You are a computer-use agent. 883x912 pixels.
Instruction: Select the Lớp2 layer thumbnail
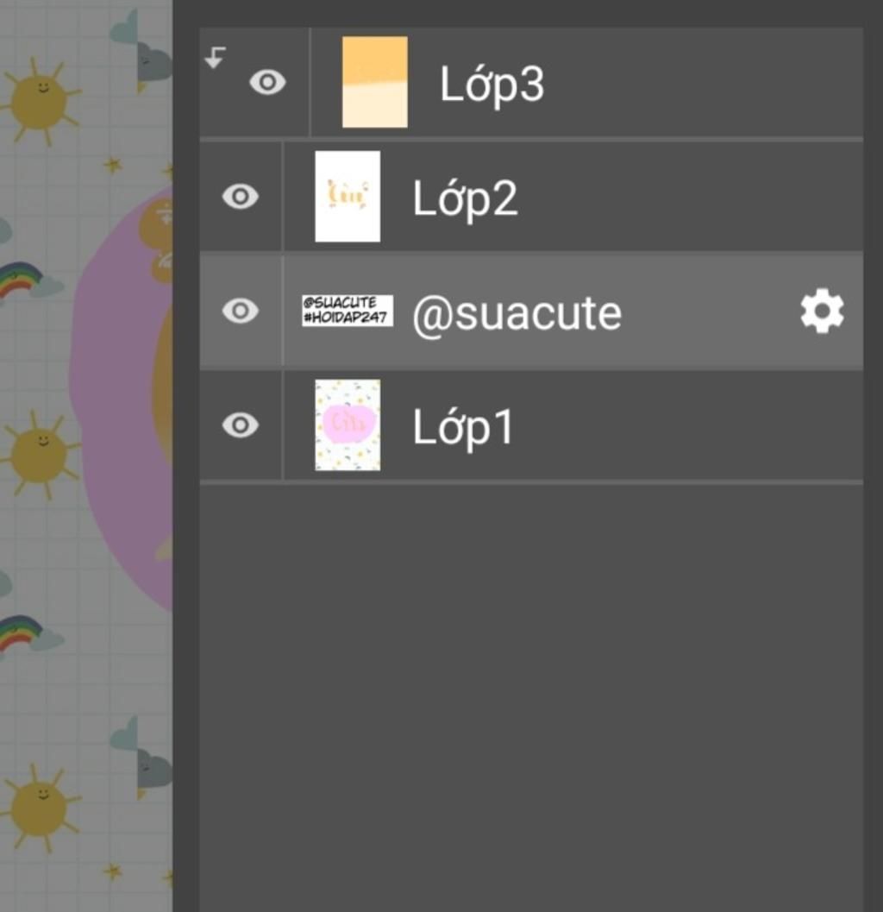(x=348, y=197)
